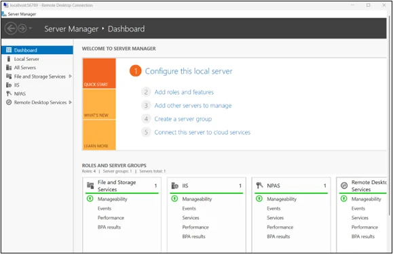Image resolution: width=393 pixels, height=254 pixels.
Task: Click the step 3 number circle
Action: [146, 106]
